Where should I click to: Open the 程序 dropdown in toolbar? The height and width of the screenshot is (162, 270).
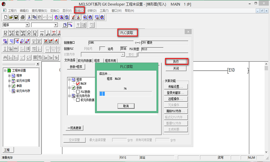tap(27, 25)
